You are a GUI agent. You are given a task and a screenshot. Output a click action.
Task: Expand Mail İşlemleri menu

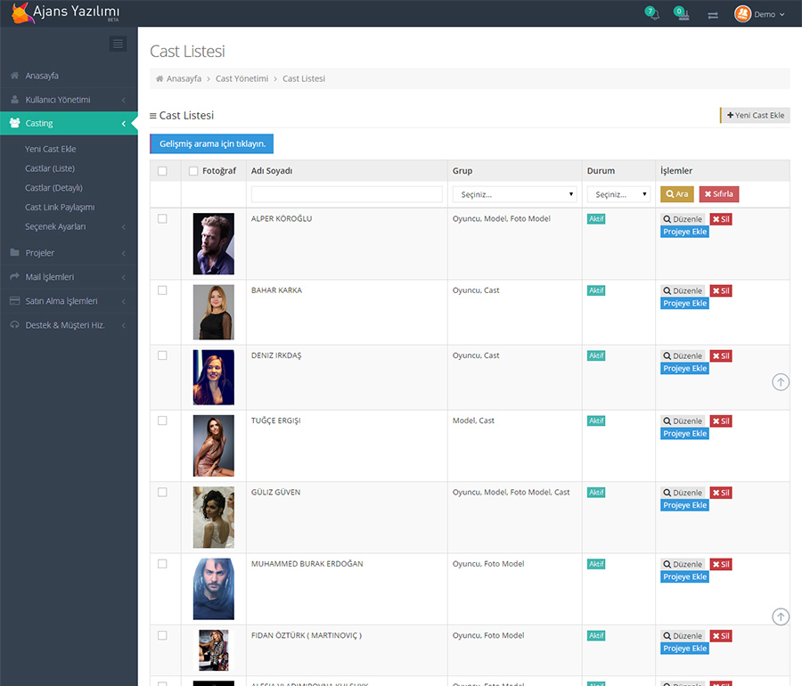[x=123, y=277]
